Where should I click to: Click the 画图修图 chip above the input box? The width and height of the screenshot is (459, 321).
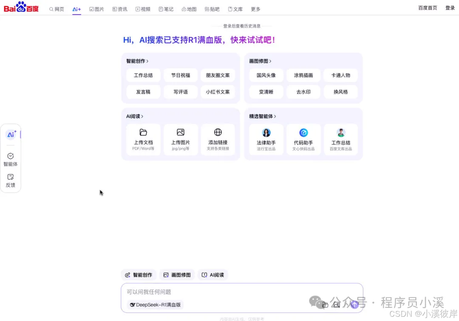tap(177, 275)
